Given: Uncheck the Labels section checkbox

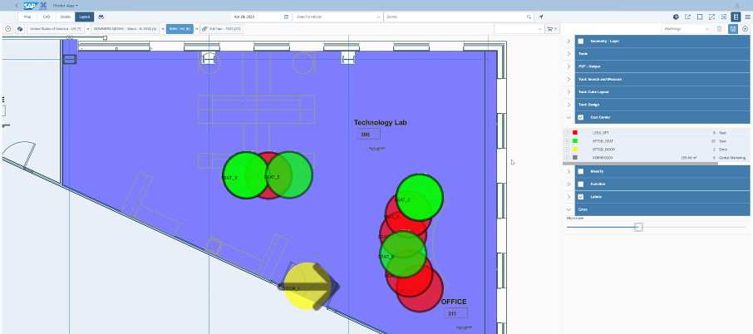Looking at the screenshot, I should [581, 197].
